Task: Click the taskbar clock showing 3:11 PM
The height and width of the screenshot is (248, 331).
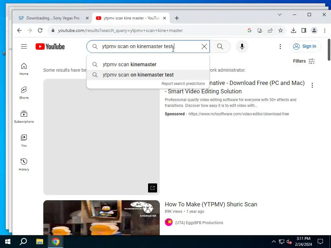Action: (303, 242)
